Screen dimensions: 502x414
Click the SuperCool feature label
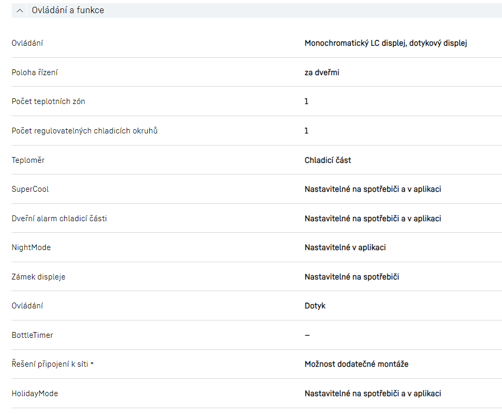30,189
